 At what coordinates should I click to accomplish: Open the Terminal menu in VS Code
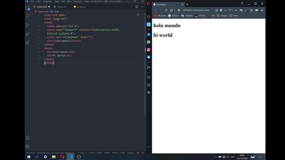77,1
